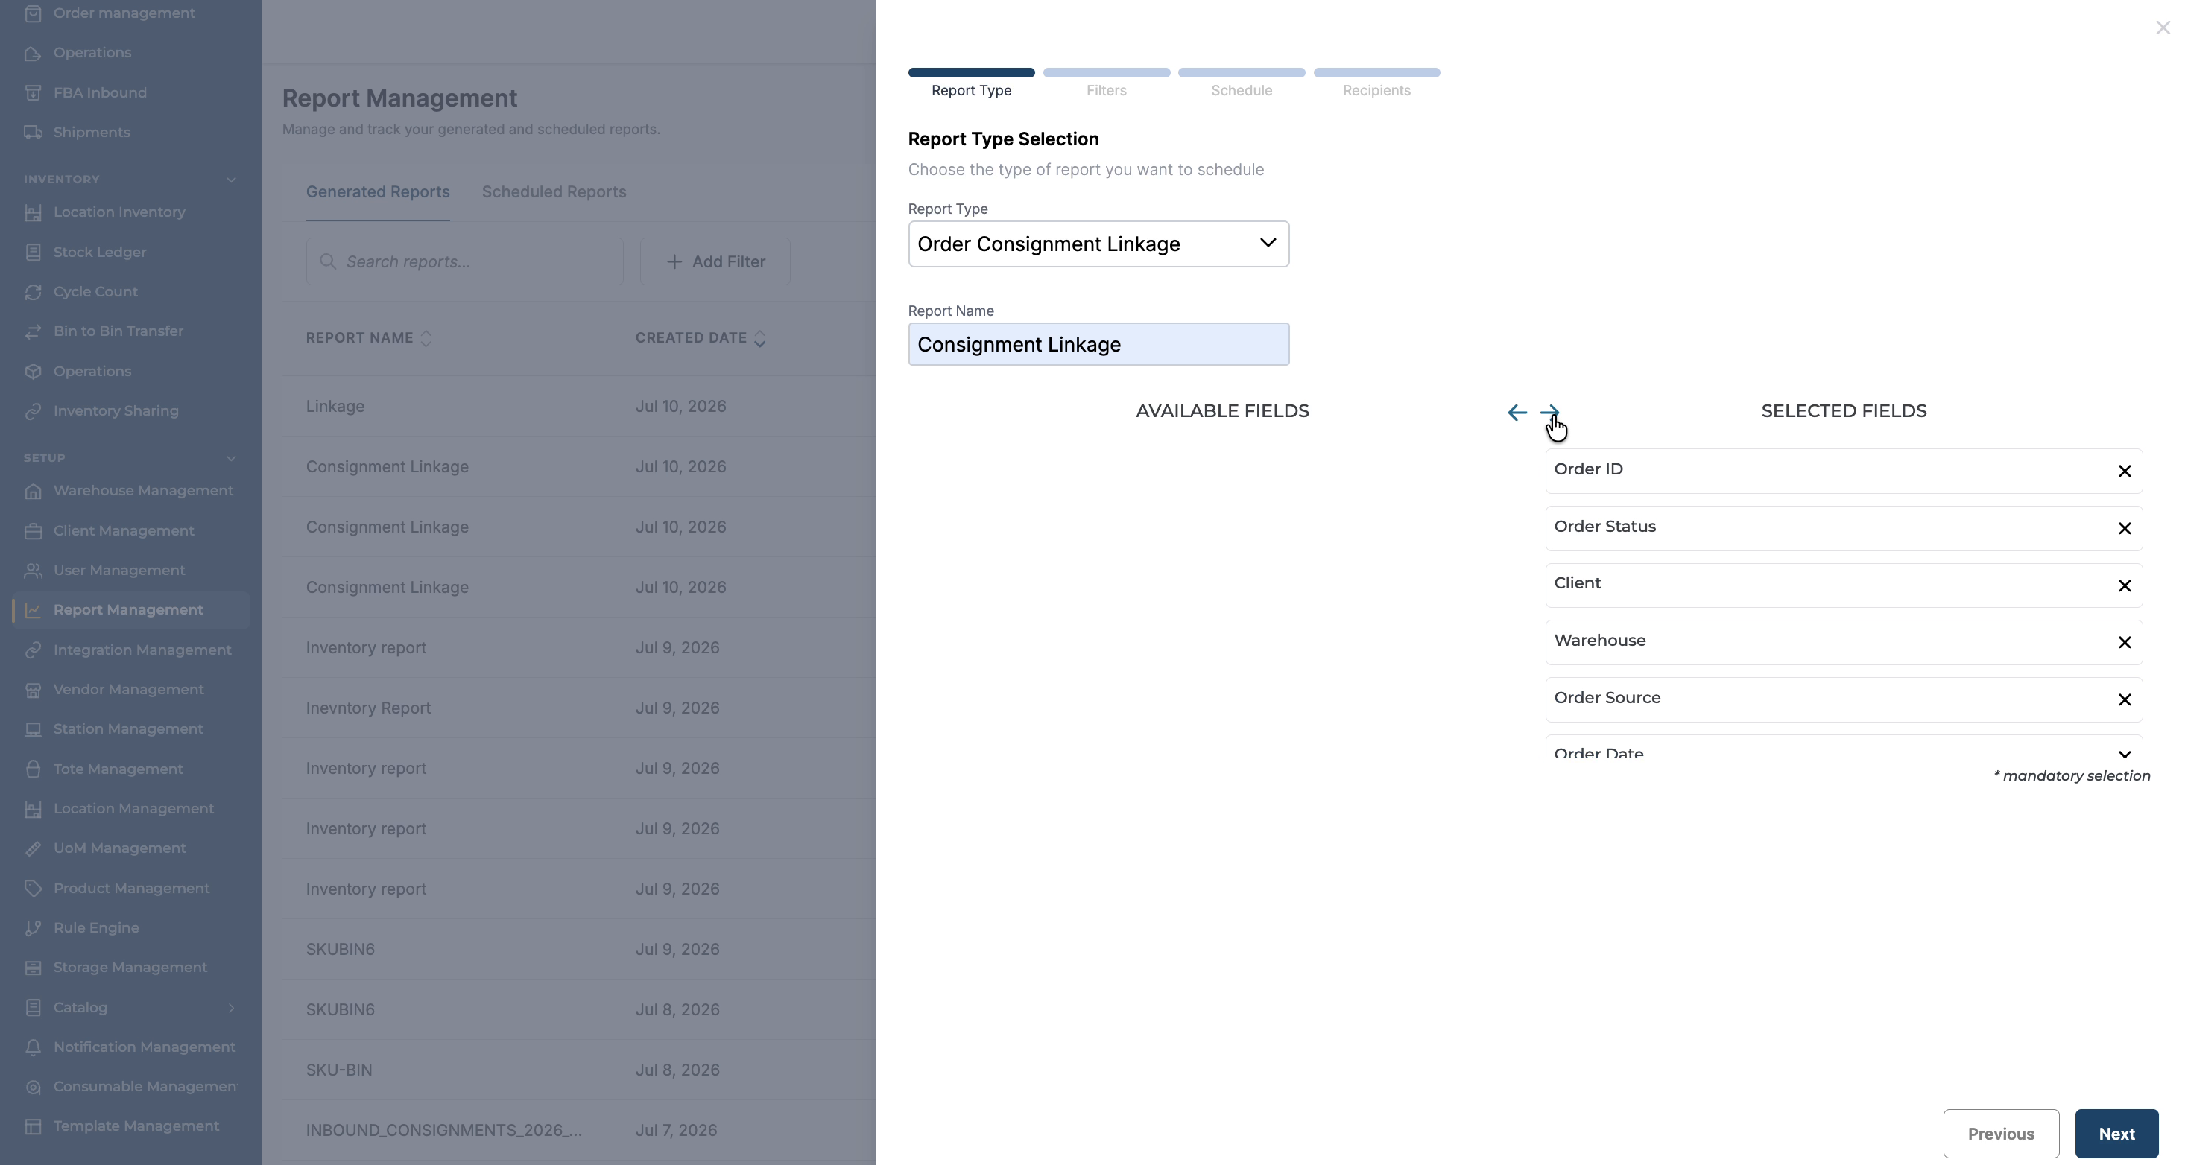Remove Order Source selected field
This screenshot has width=2185, height=1165.
2124,699
